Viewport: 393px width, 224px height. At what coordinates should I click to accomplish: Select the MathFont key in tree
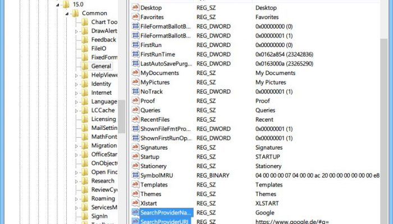[104, 137]
